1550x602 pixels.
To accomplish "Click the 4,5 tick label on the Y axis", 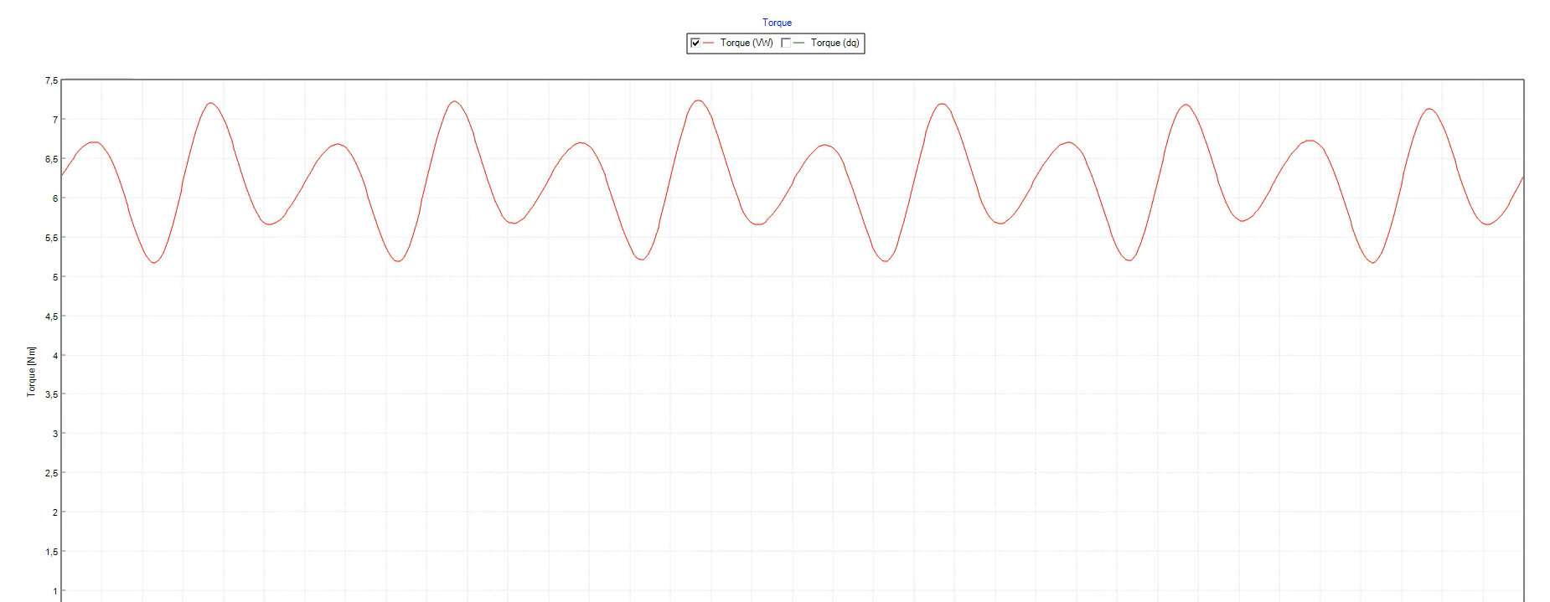I will (52, 316).
